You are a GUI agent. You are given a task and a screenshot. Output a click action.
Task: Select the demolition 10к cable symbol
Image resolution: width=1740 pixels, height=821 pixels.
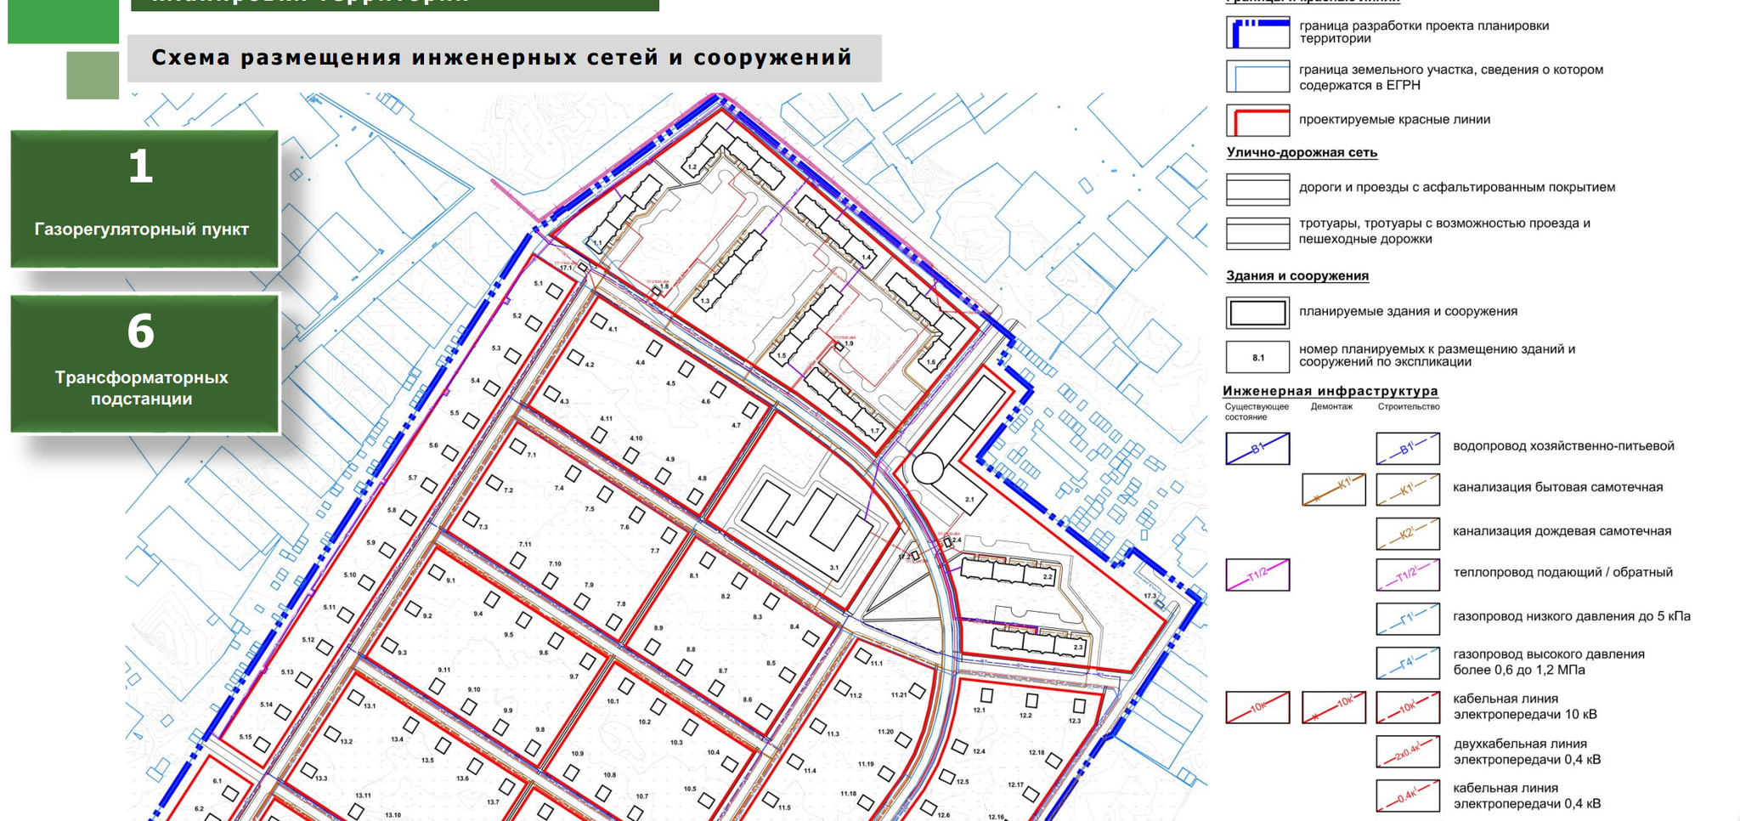(1334, 707)
